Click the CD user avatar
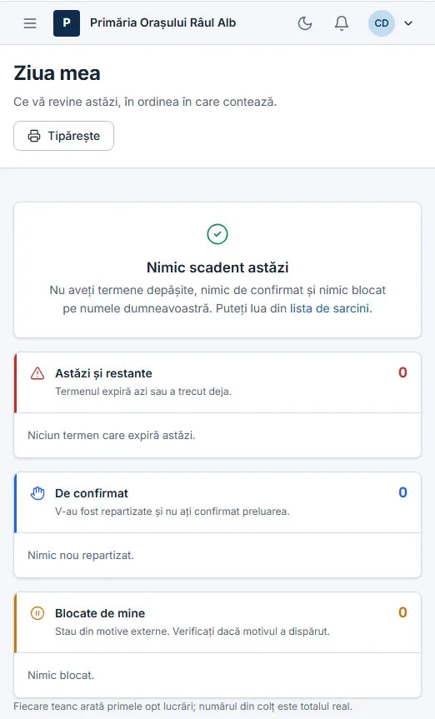435x719 pixels. pyautogui.click(x=382, y=23)
